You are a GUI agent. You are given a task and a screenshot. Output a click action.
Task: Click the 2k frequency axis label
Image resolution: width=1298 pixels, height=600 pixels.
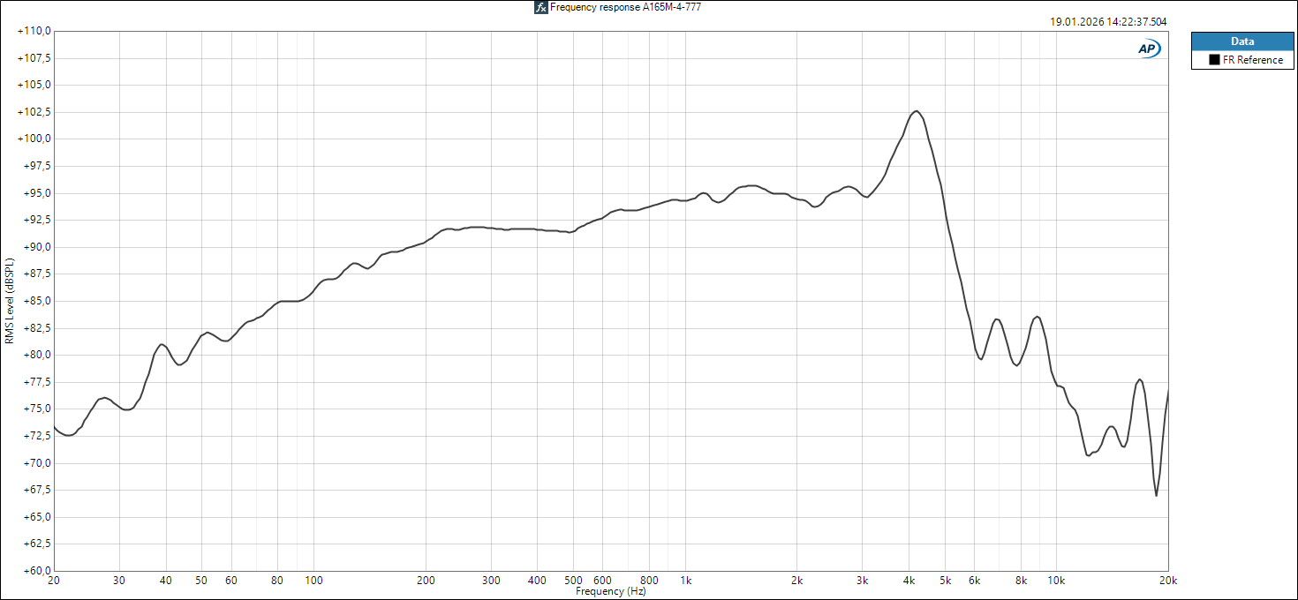click(797, 581)
